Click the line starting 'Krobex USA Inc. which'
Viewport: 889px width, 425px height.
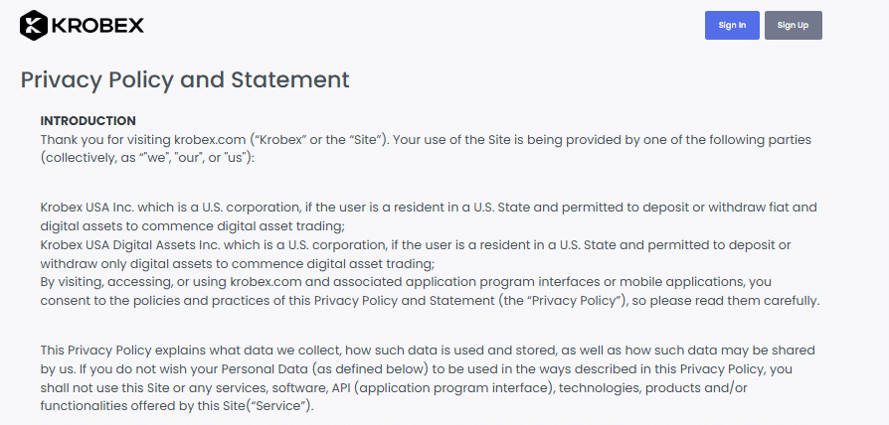tap(429, 208)
